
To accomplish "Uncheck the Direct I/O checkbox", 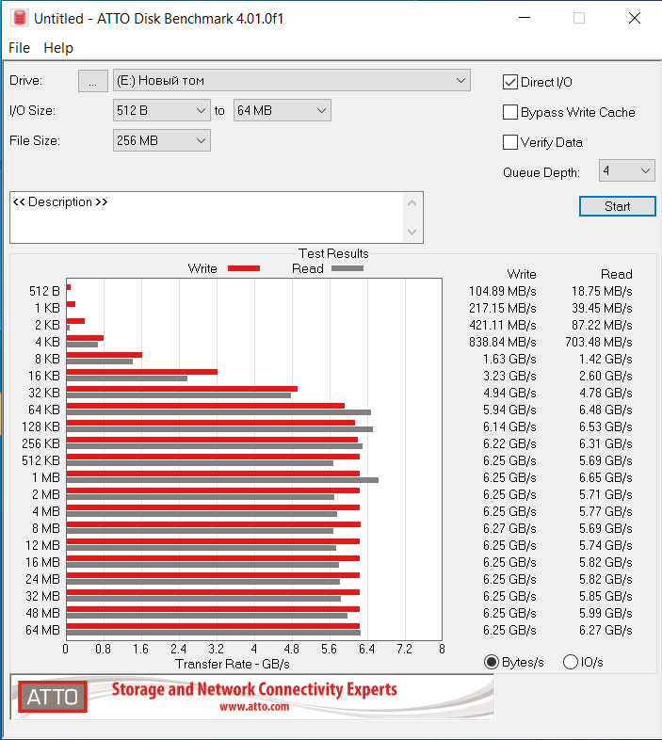I will (510, 82).
